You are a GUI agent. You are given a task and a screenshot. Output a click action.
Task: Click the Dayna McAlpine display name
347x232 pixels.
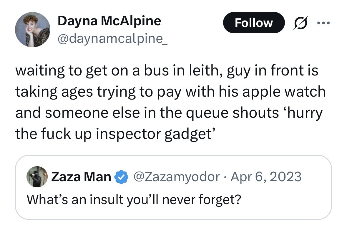click(x=109, y=21)
